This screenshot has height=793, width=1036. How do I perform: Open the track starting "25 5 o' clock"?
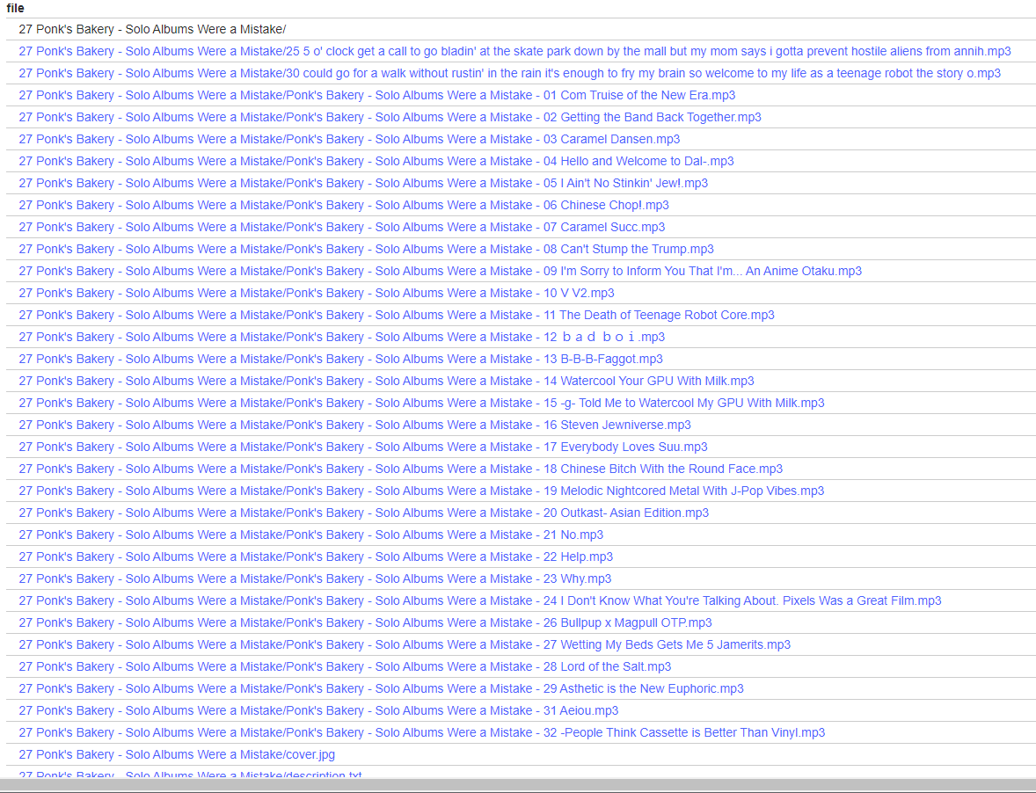(x=514, y=52)
